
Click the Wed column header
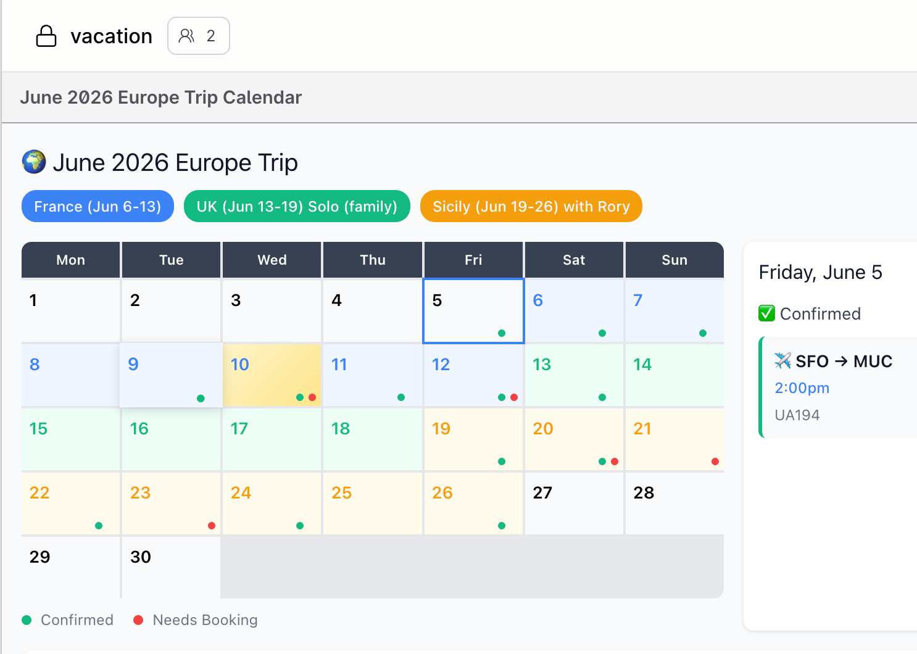(272, 260)
